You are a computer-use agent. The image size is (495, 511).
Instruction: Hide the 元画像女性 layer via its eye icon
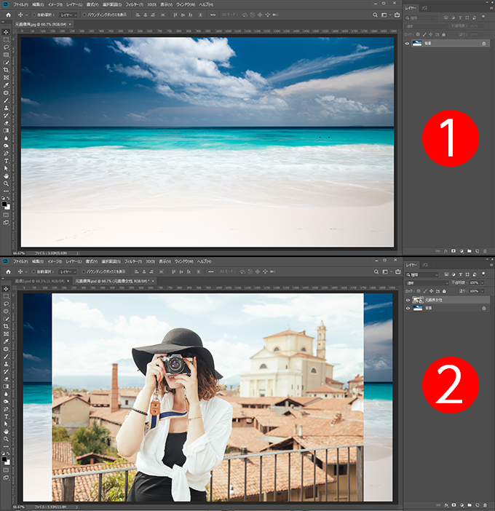point(408,299)
